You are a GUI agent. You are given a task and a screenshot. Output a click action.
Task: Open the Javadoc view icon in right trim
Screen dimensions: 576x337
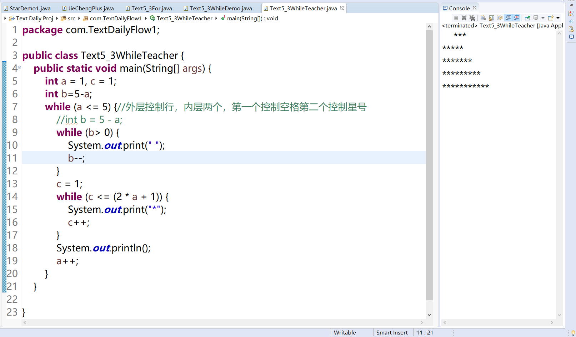click(x=571, y=21)
